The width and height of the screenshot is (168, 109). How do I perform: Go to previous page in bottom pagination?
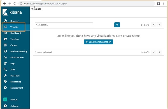154,52
